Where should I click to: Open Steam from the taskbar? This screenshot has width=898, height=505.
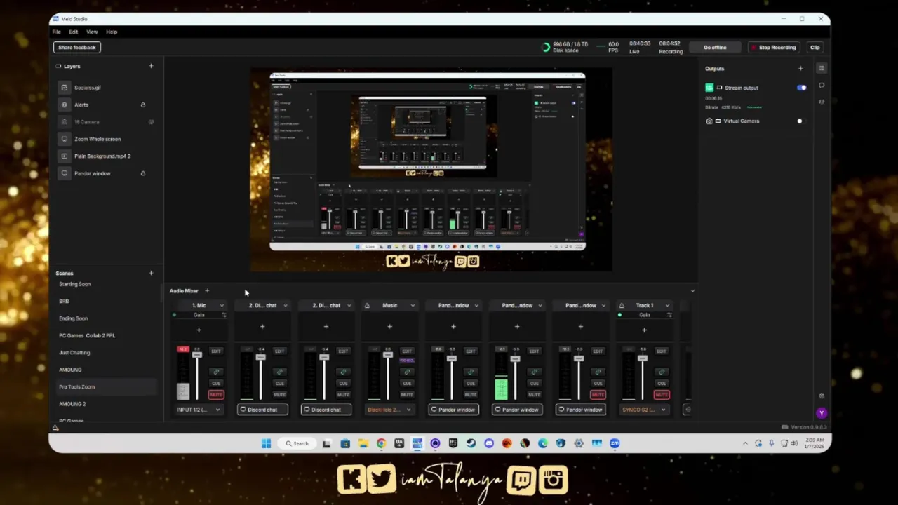[x=471, y=443]
